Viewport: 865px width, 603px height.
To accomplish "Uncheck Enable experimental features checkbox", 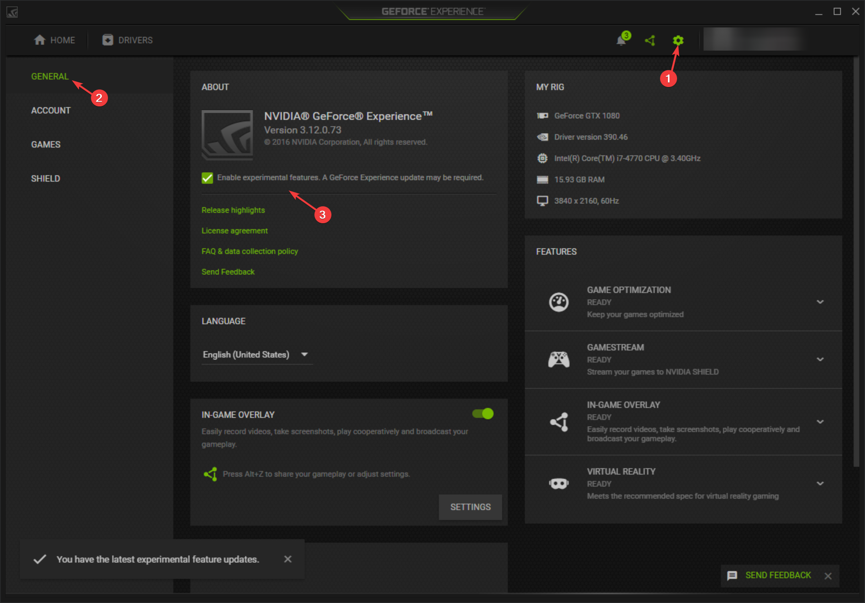I will (207, 178).
